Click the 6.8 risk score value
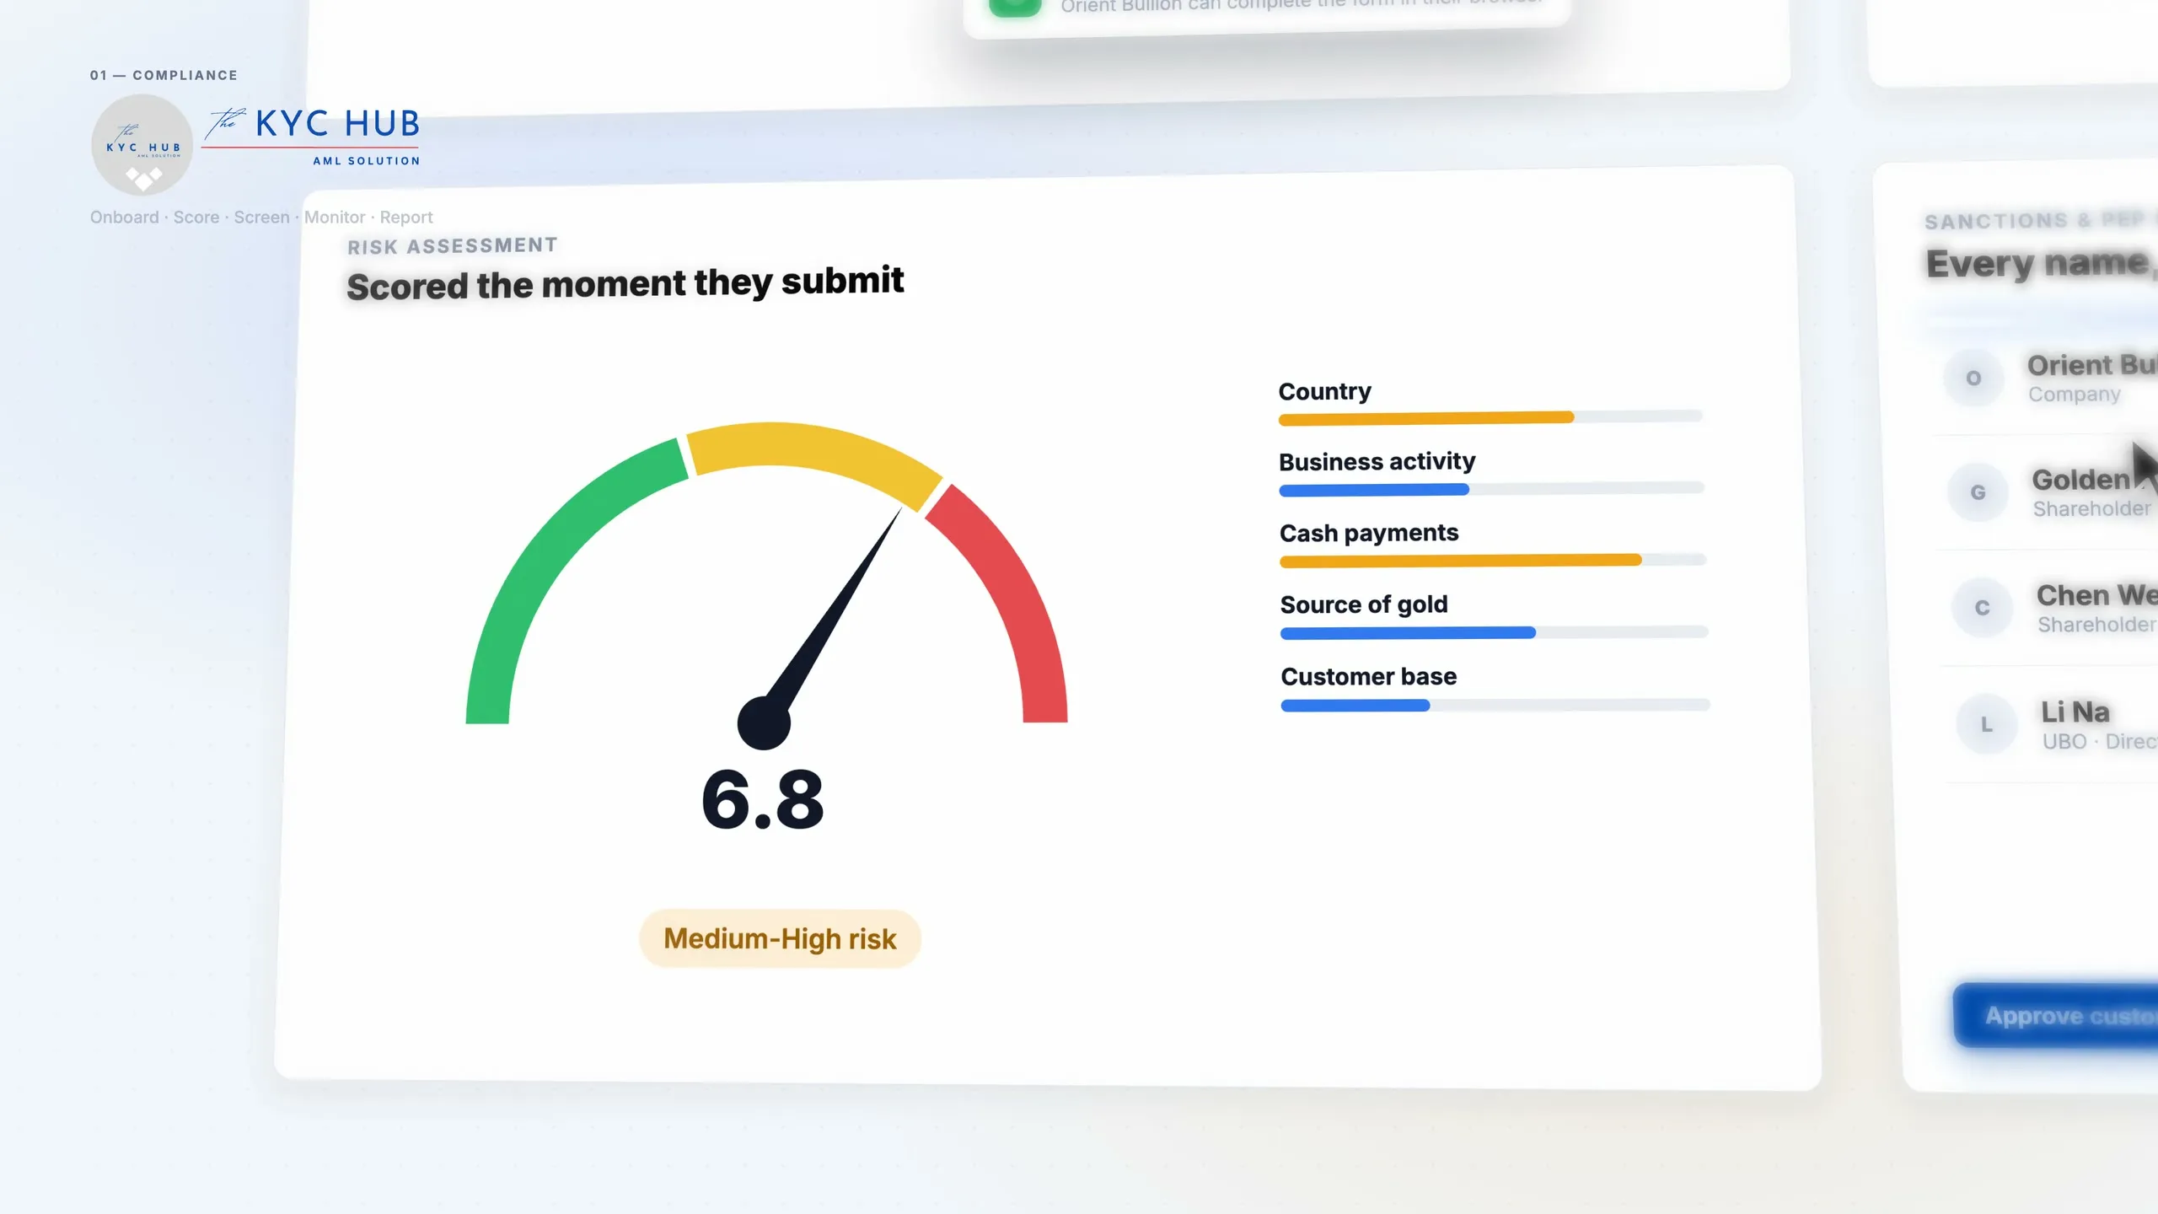This screenshot has height=1214, width=2158. coord(763,799)
